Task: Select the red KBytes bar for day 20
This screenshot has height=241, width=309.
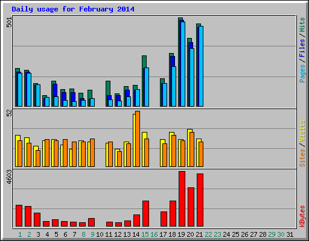Action: [x=191, y=207]
